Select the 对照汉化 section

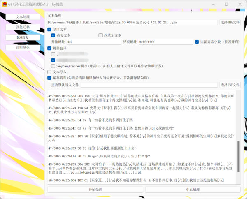(x=23, y=47)
